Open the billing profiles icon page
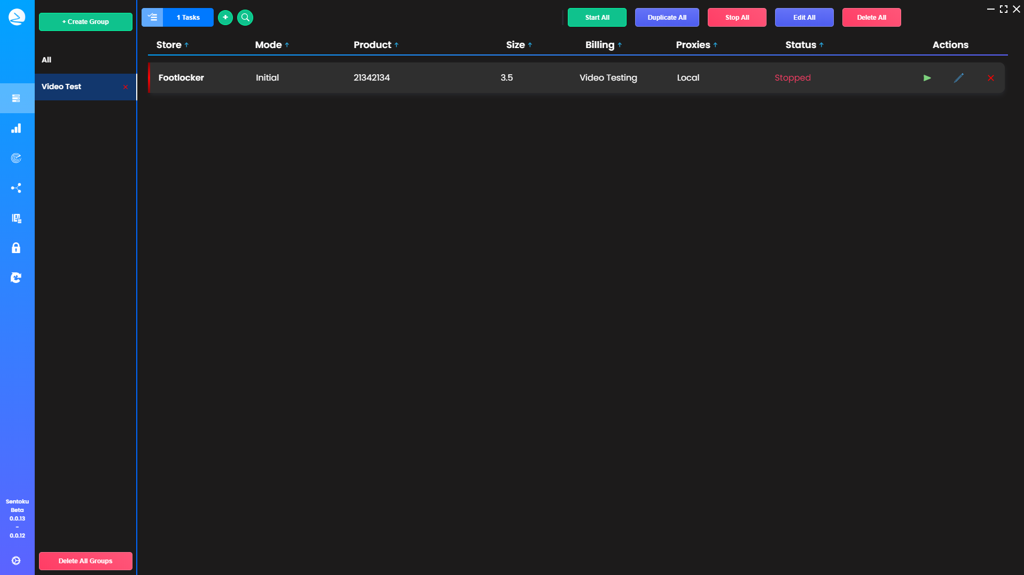Image resolution: width=1024 pixels, height=575 pixels. point(16,218)
